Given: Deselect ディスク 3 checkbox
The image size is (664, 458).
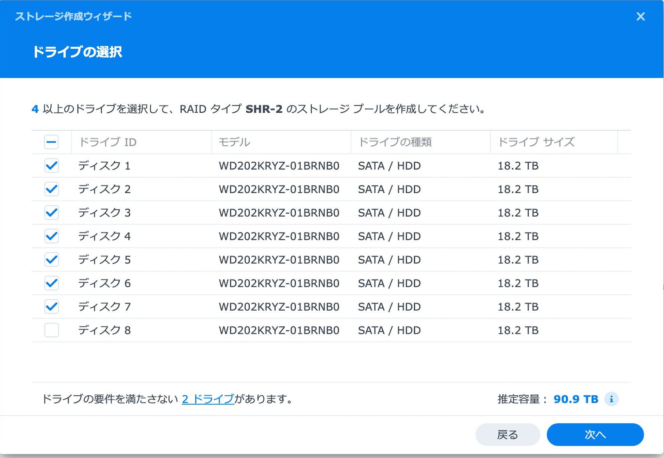Looking at the screenshot, I should [52, 213].
